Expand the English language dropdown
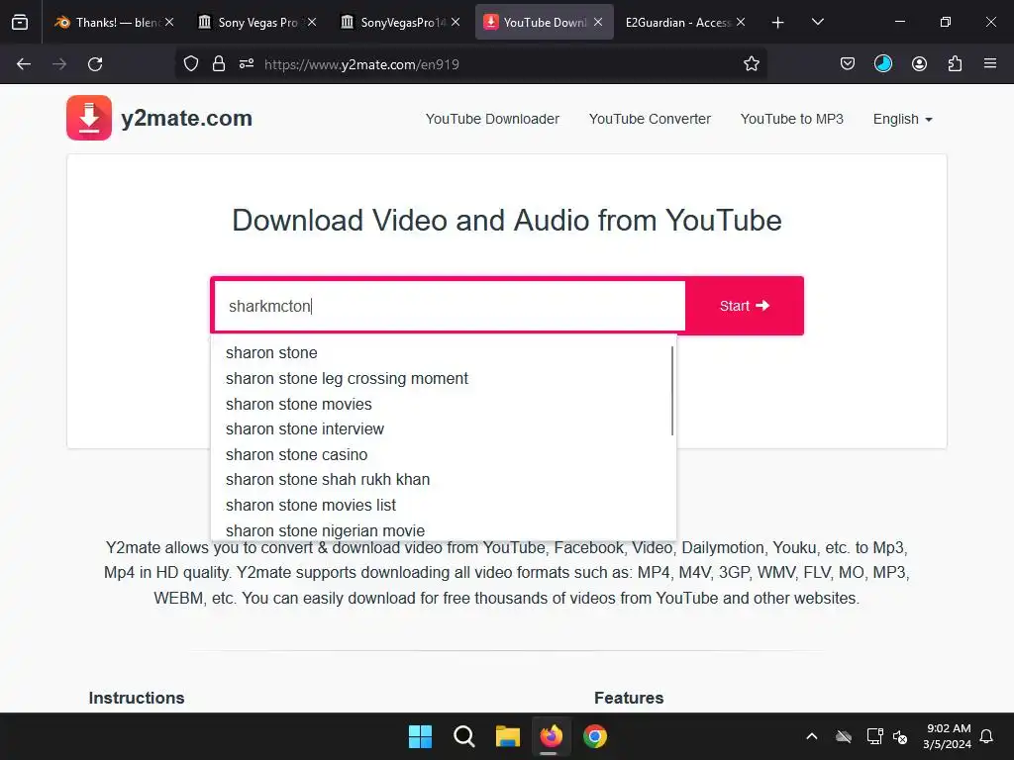Image resolution: width=1014 pixels, height=760 pixels. [902, 119]
